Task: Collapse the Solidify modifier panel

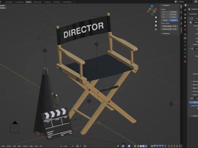Action: coord(190,49)
